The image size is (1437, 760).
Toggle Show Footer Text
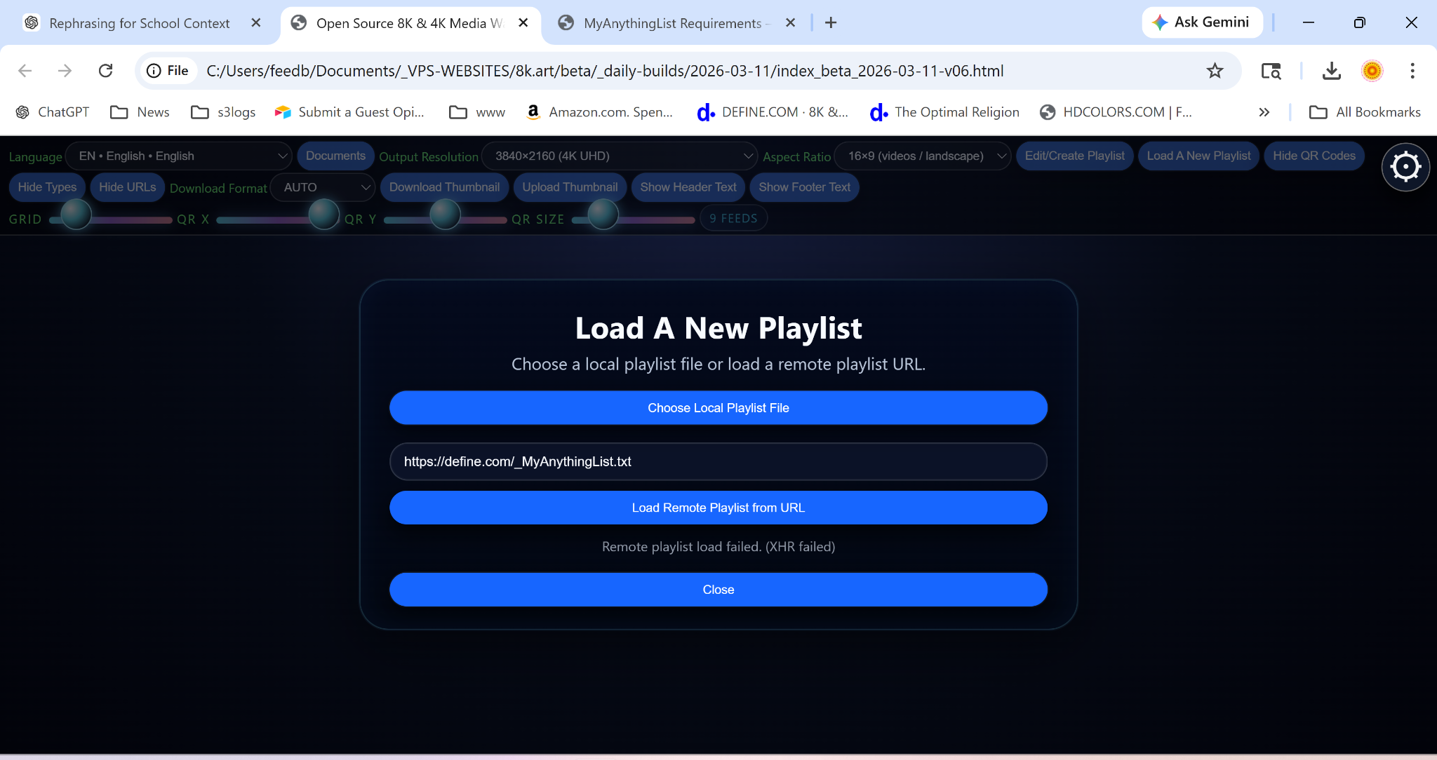[x=804, y=187]
